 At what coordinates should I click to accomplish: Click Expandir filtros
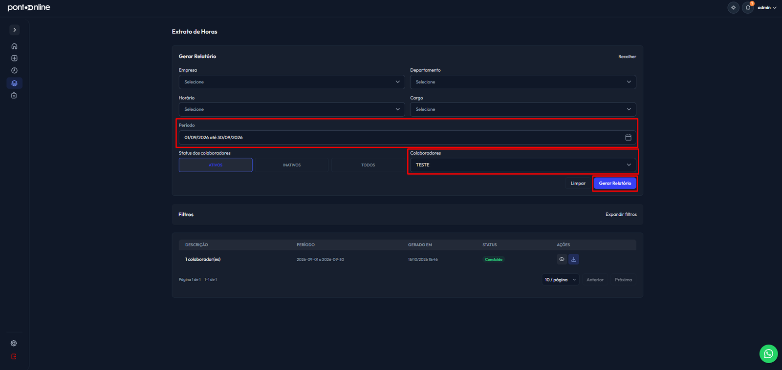tap(621, 214)
